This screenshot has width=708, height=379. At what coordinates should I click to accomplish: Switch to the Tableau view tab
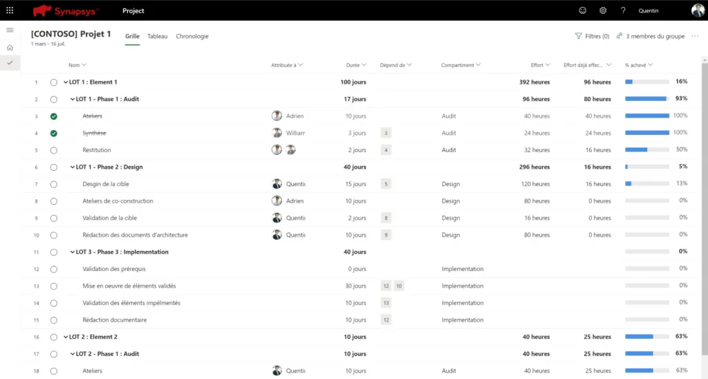157,36
